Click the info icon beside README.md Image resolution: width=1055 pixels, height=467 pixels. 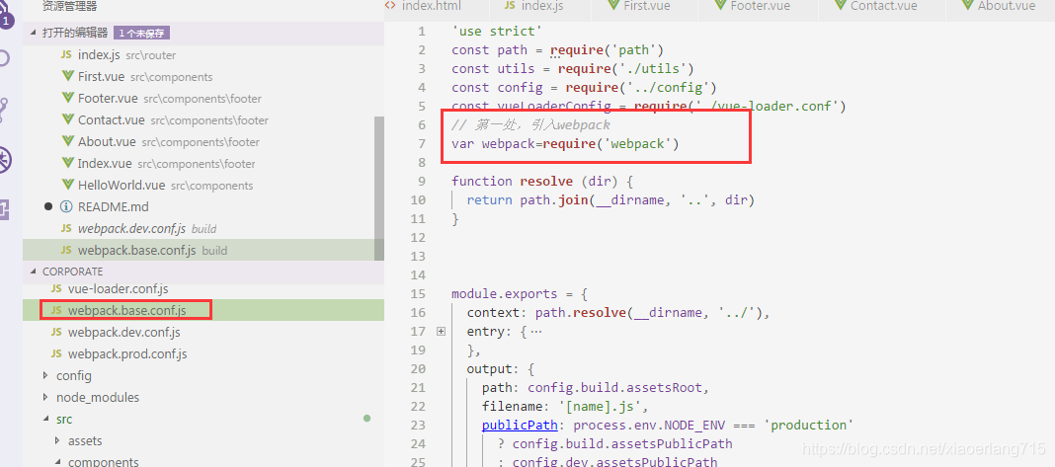(66, 206)
